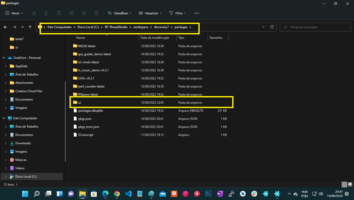Open the Novo button
Image resolution: width=354 pixels, height=200 pixels.
pyautogui.click(x=14, y=13)
